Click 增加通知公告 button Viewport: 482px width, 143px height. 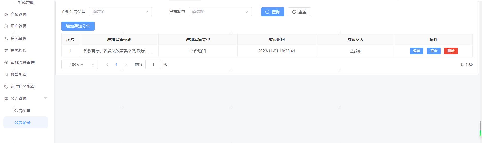click(78, 26)
